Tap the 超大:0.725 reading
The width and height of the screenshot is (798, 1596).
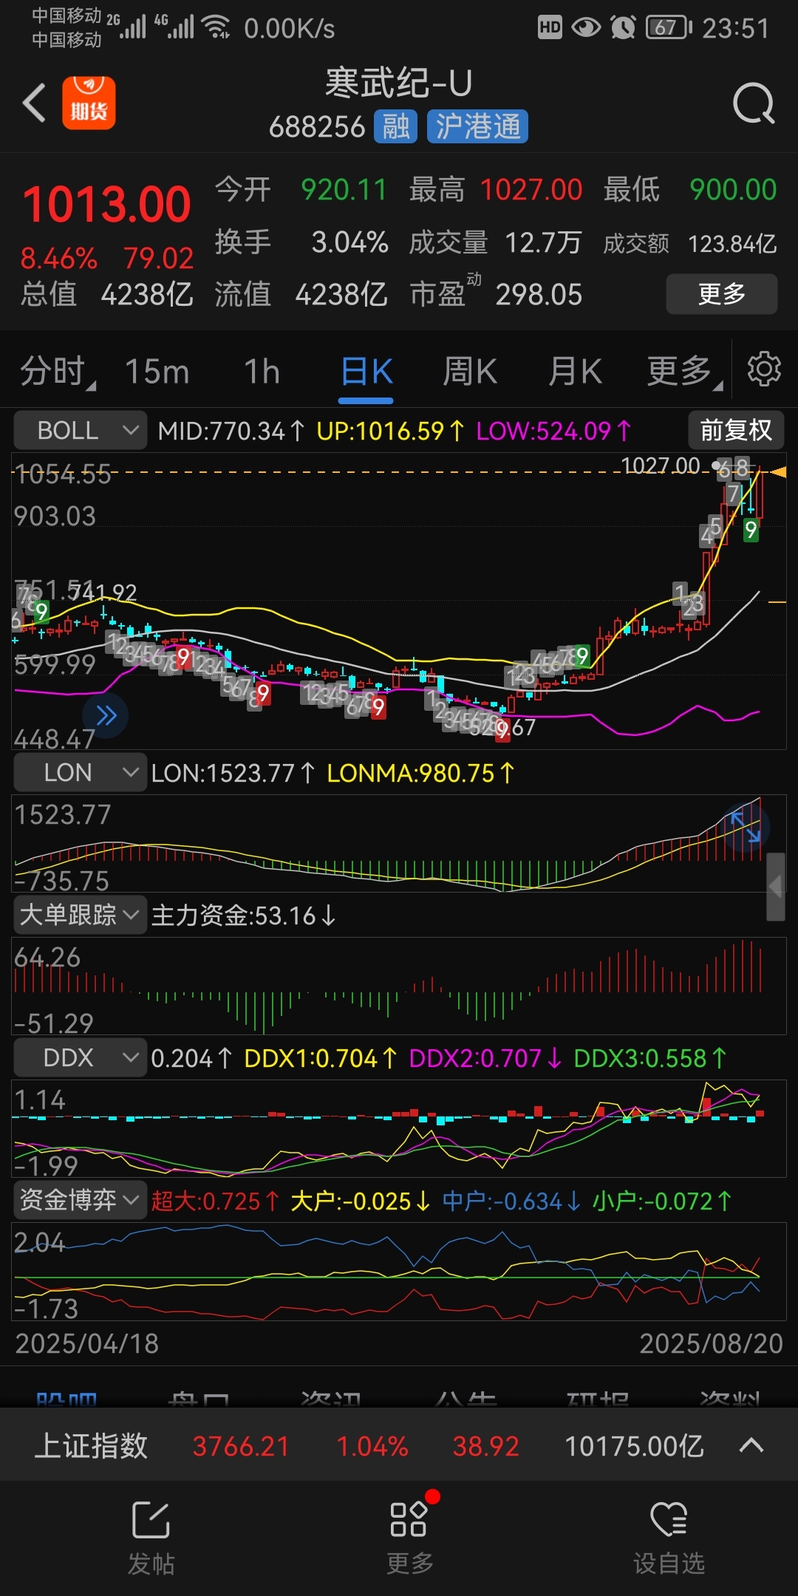pos(215,1201)
